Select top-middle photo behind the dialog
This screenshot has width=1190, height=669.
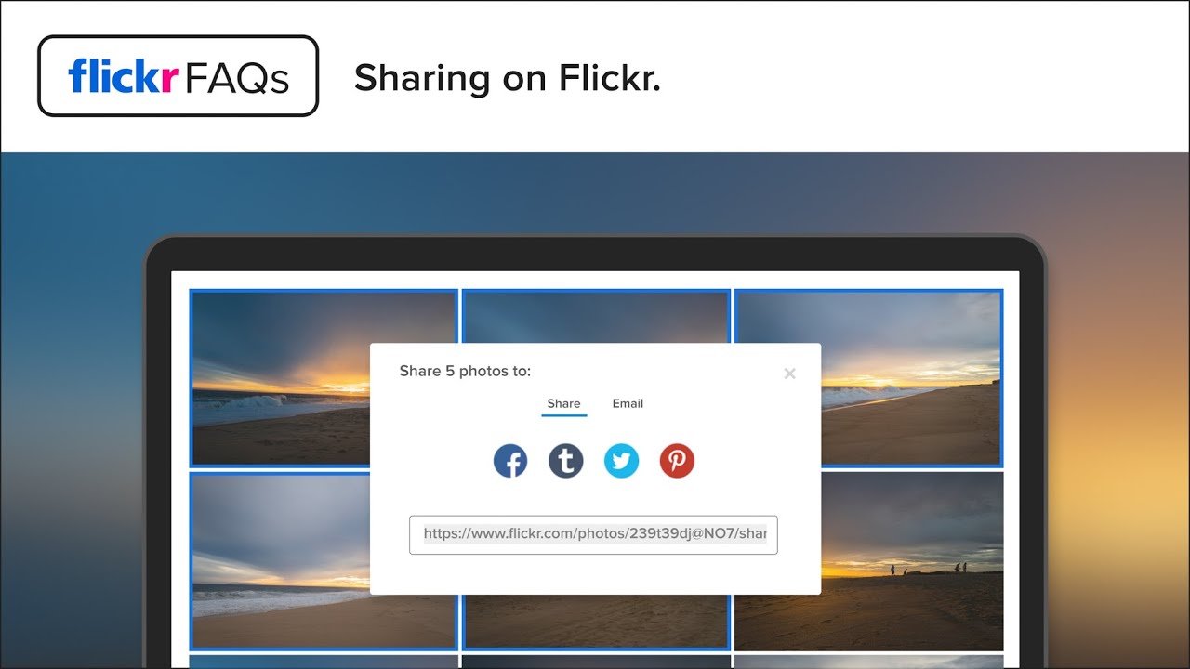(595, 316)
